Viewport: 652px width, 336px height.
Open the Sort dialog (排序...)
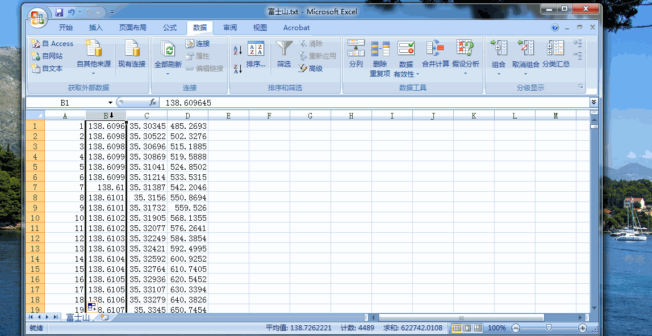pos(256,54)
